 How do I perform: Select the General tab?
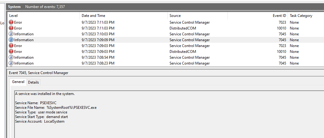(18, 82)
